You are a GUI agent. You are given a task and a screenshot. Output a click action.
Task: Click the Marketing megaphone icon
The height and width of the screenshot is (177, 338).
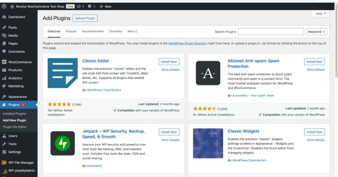4,86
